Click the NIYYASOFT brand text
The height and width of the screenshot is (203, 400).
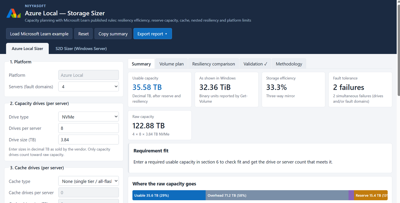tap(35, 6)
